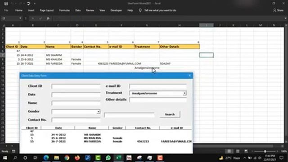Viewport: 288px width, 162px height.
Task: Open the File menu
Action: (6, 10)
